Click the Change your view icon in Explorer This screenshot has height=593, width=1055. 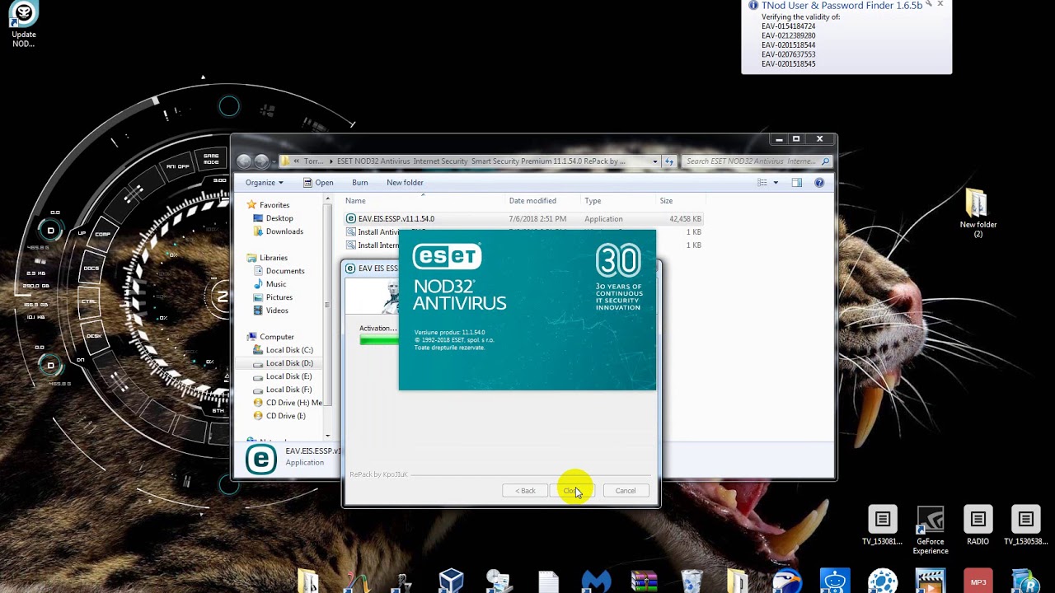click(x=762, y=183)
